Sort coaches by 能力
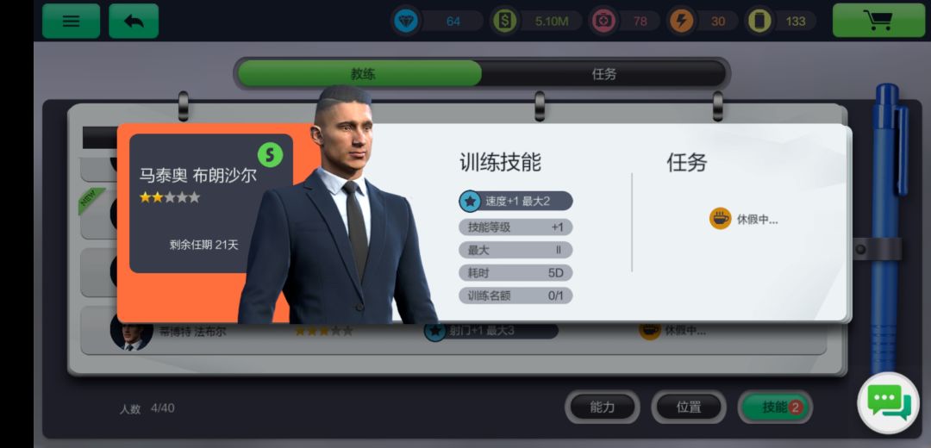This screenshot has height=448, width=931. [602, 407]
